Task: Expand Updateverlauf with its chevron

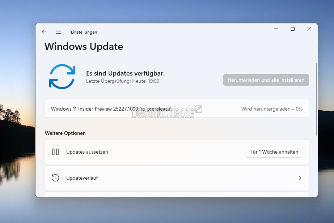Action: [x=300, y=178]
